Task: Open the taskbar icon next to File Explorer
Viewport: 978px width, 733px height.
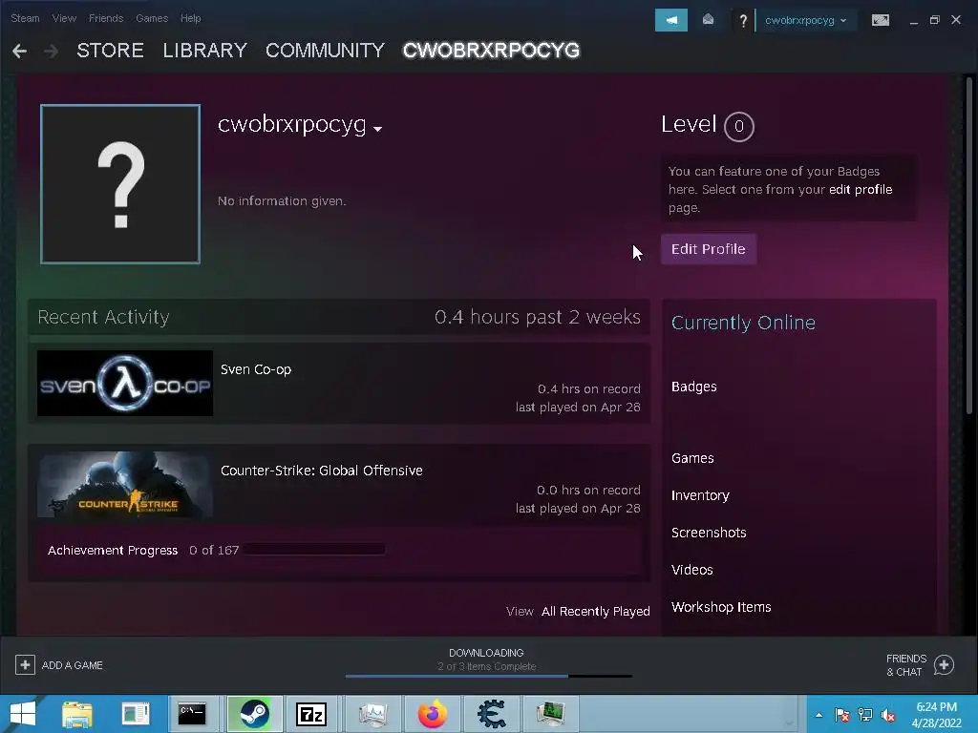Action: click(136, 714)
